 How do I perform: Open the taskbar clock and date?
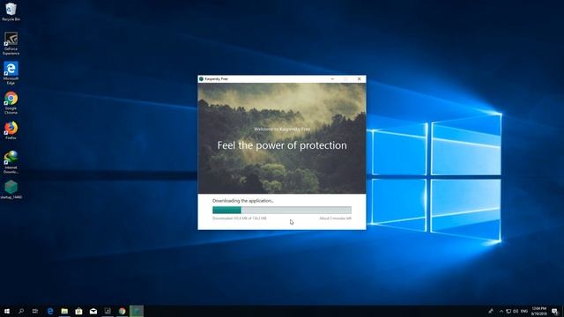tap(538, 311)
